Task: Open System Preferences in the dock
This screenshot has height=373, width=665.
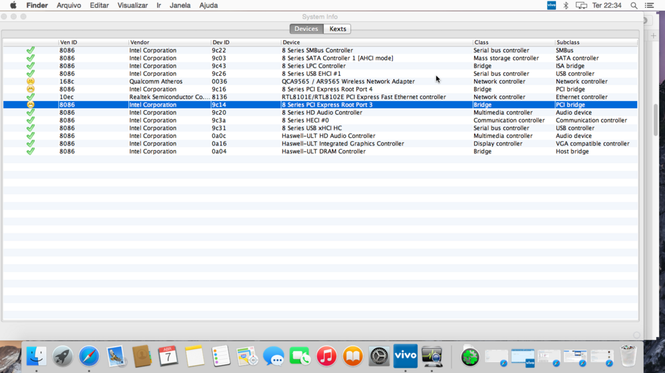Action: (379, 356)
